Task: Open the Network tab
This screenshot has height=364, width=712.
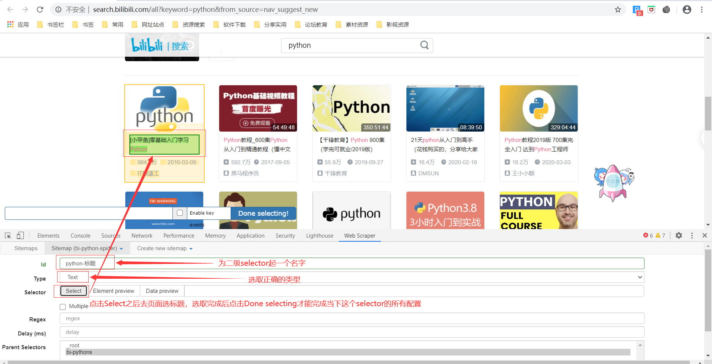Action: pos(142,236)
